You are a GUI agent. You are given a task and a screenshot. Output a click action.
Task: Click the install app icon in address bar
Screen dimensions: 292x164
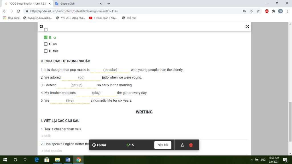[251, 11]
